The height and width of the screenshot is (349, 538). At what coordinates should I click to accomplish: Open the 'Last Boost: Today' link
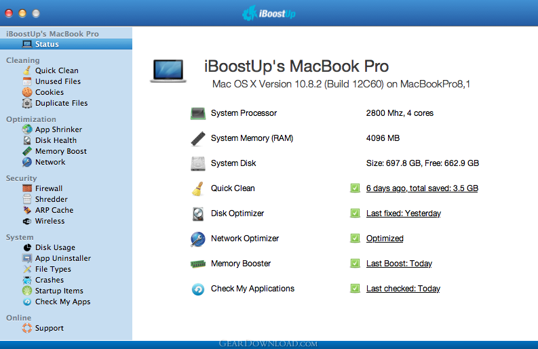[x=399, y=264]
